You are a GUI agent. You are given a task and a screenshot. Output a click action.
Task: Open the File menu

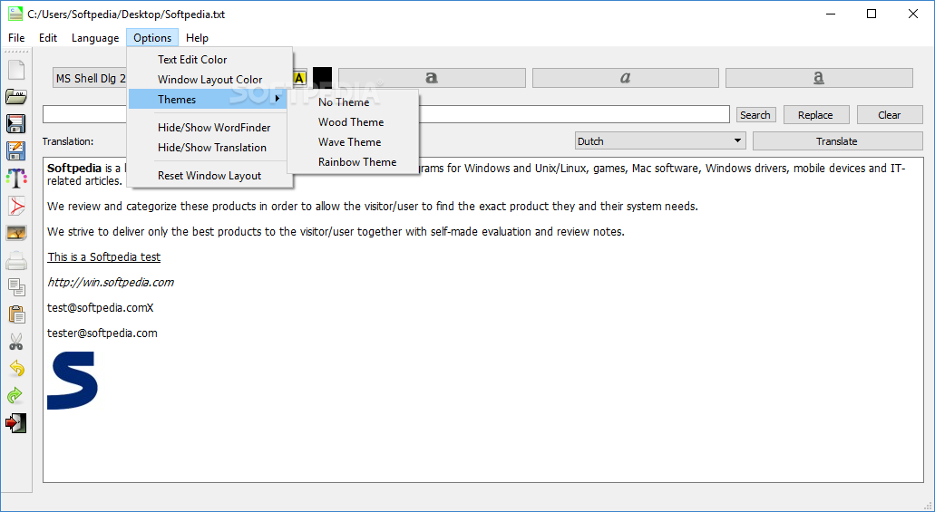(16, 38)
